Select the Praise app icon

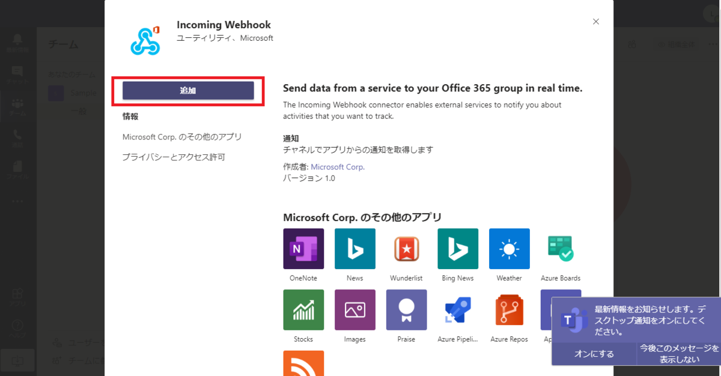(406, 310)
